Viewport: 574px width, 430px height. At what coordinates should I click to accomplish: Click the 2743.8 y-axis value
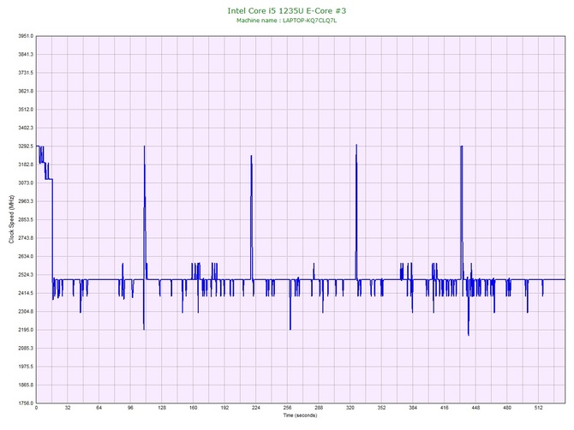(x=26, y=238)
